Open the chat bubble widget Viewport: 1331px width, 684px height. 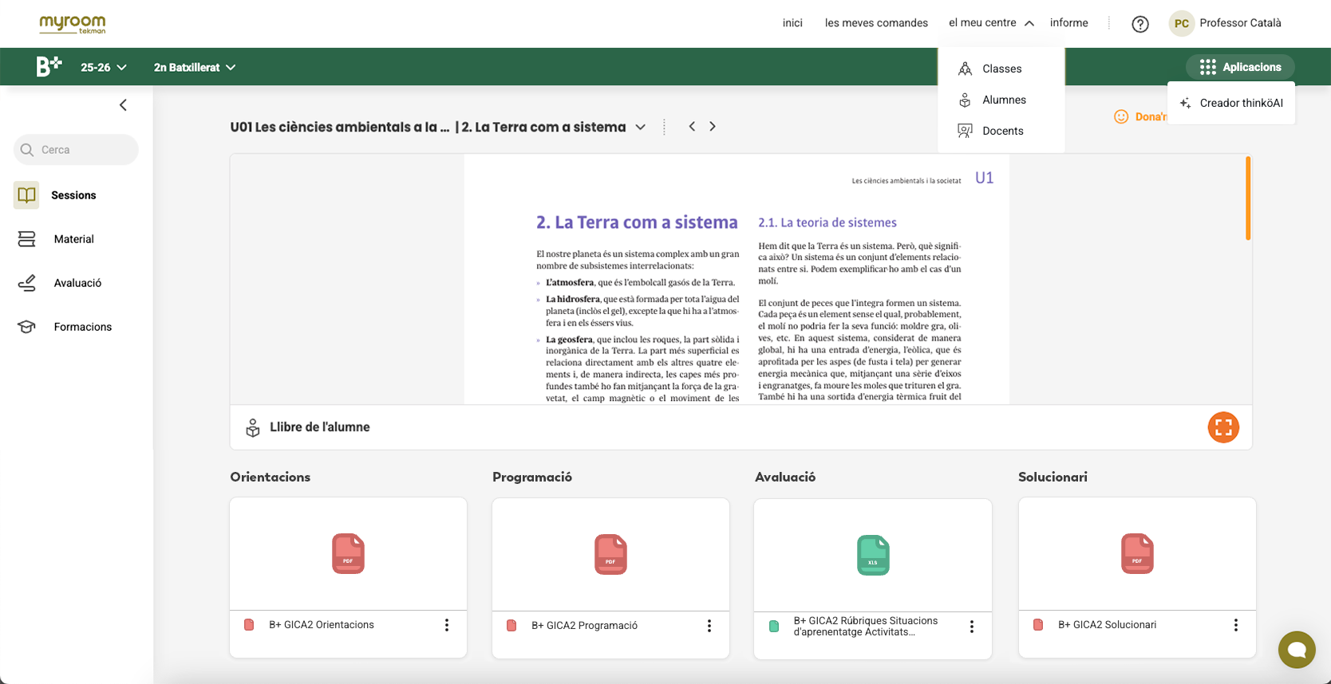[x=1297, y=650]
